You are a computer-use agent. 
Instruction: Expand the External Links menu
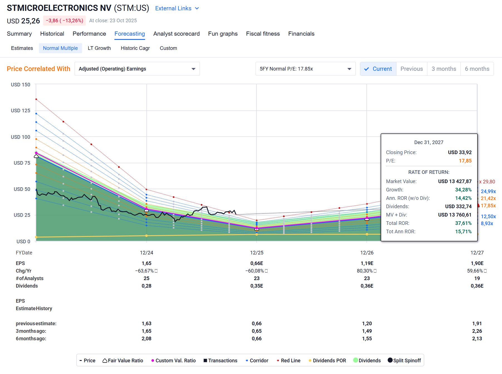pyautogui.click(x=177, y=8)
